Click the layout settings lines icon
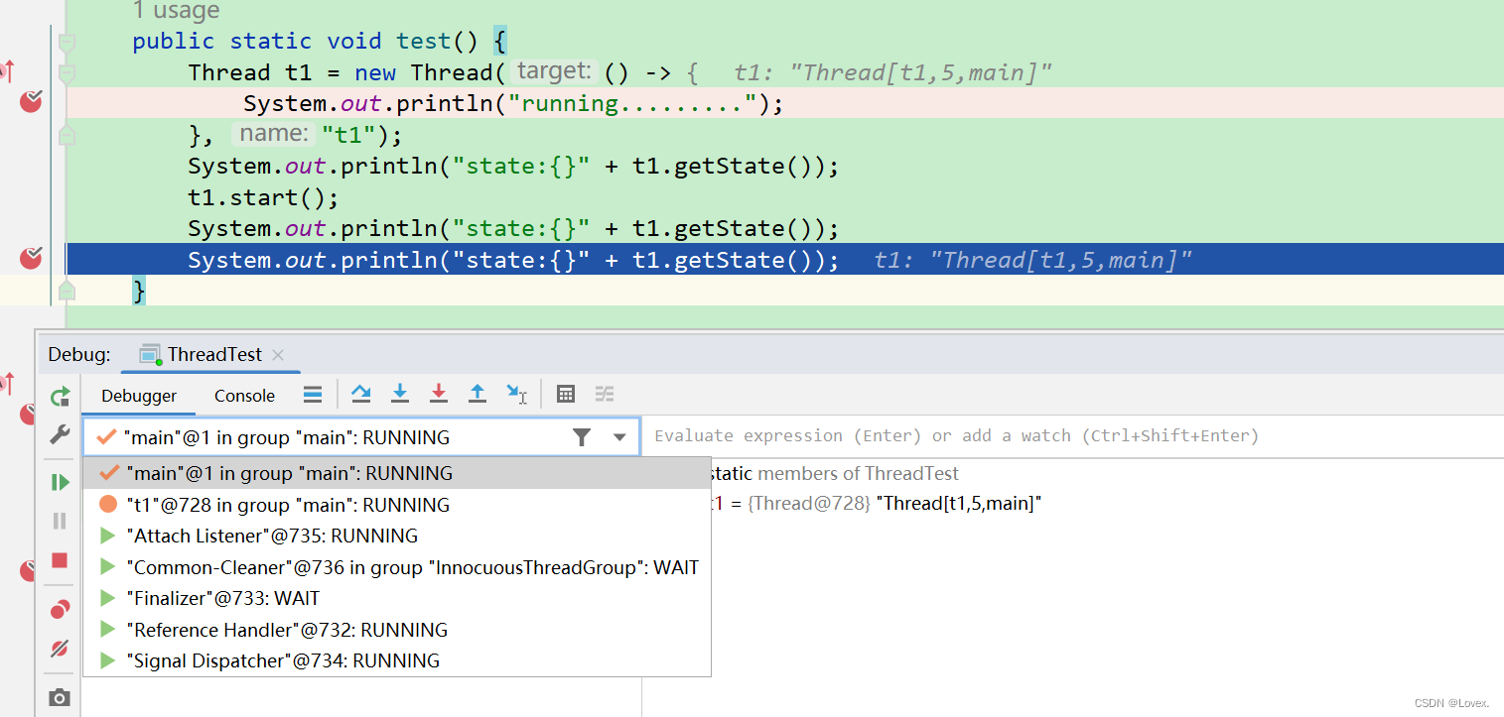The height and width of the screenshot is (717, 1504). (x=313, y=395)
